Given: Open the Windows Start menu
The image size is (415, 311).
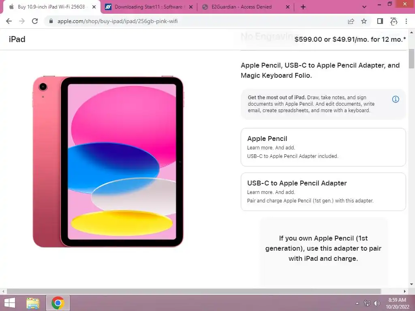Looking at the screenshot, I should pyautogui.click(x=10, y=303).
